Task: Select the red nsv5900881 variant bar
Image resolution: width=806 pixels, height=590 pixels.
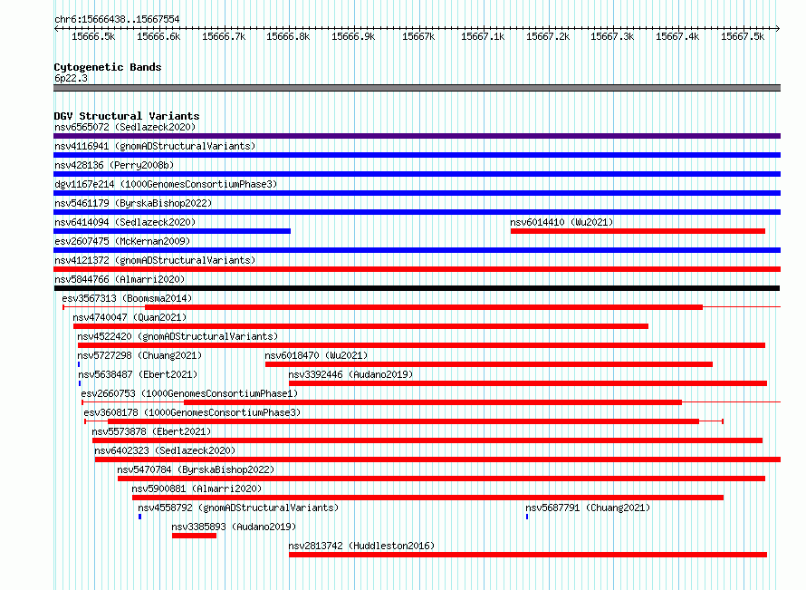Action: [427, 498]
